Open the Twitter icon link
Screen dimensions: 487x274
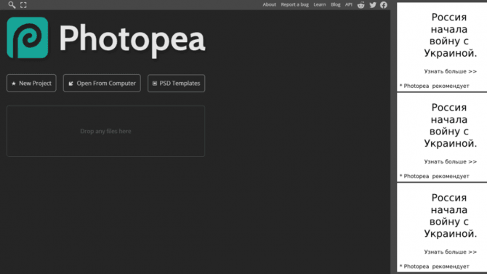pyautogui.click(x=373, y=4)
